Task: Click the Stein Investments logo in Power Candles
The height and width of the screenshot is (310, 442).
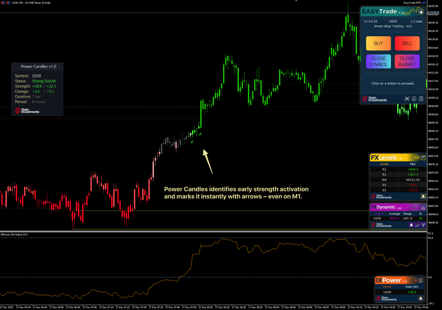Action: [x=27, y=111]
